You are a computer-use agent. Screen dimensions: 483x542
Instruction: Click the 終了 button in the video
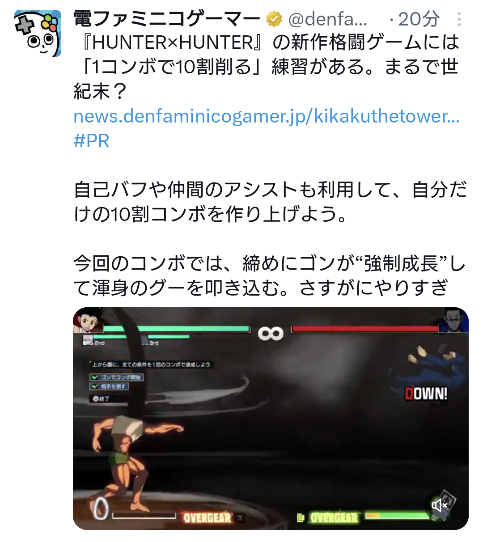tap(101, 398)
